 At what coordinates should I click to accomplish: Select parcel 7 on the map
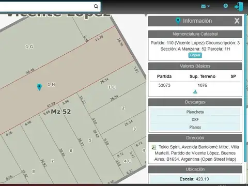(x=52, y=161)
